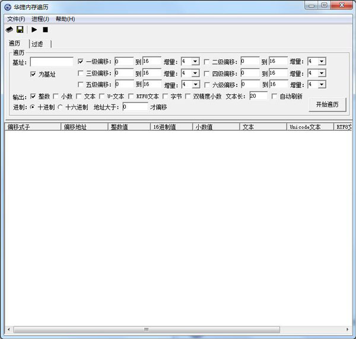Viewport: 356px width, 339px height.
Task: Enable the 四级偏移 checkbox
Action: 206,74
